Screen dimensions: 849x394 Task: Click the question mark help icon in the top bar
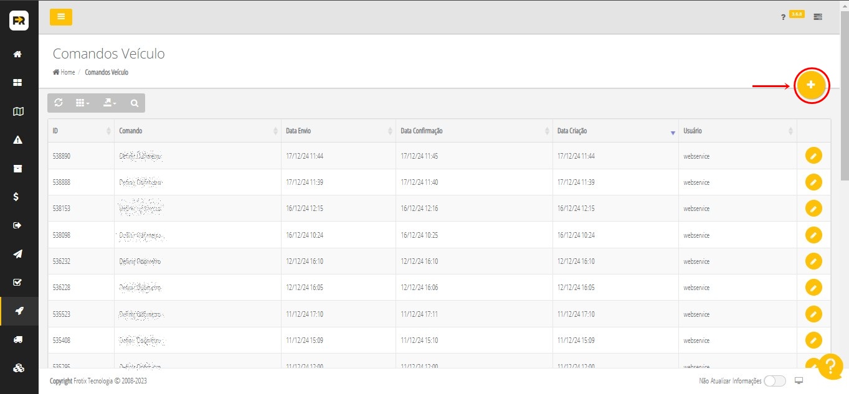[x=783, y=17]
